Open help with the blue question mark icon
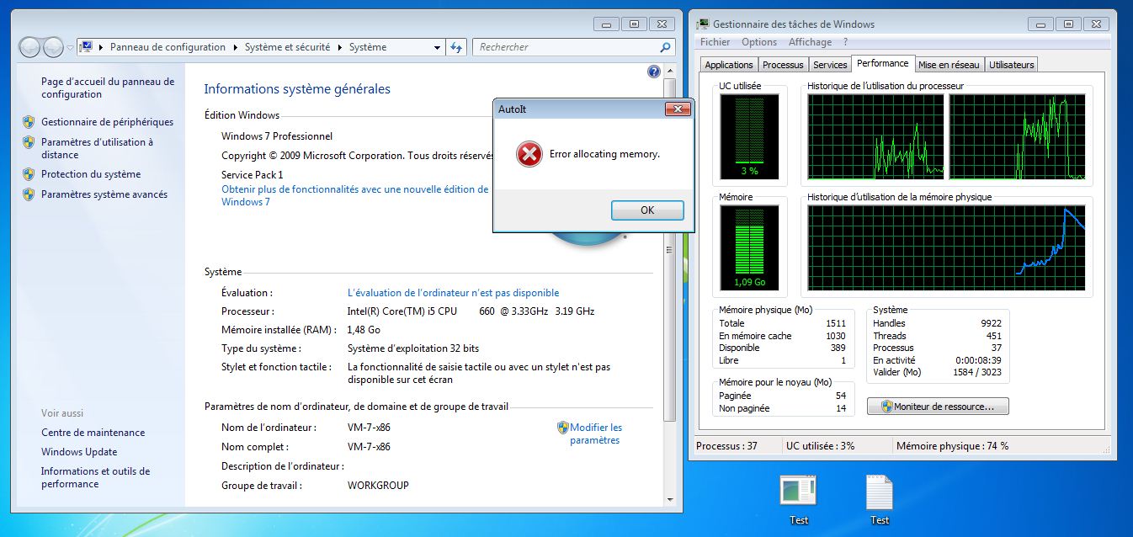Screen dimensions: 1133x537 (654, 72)
